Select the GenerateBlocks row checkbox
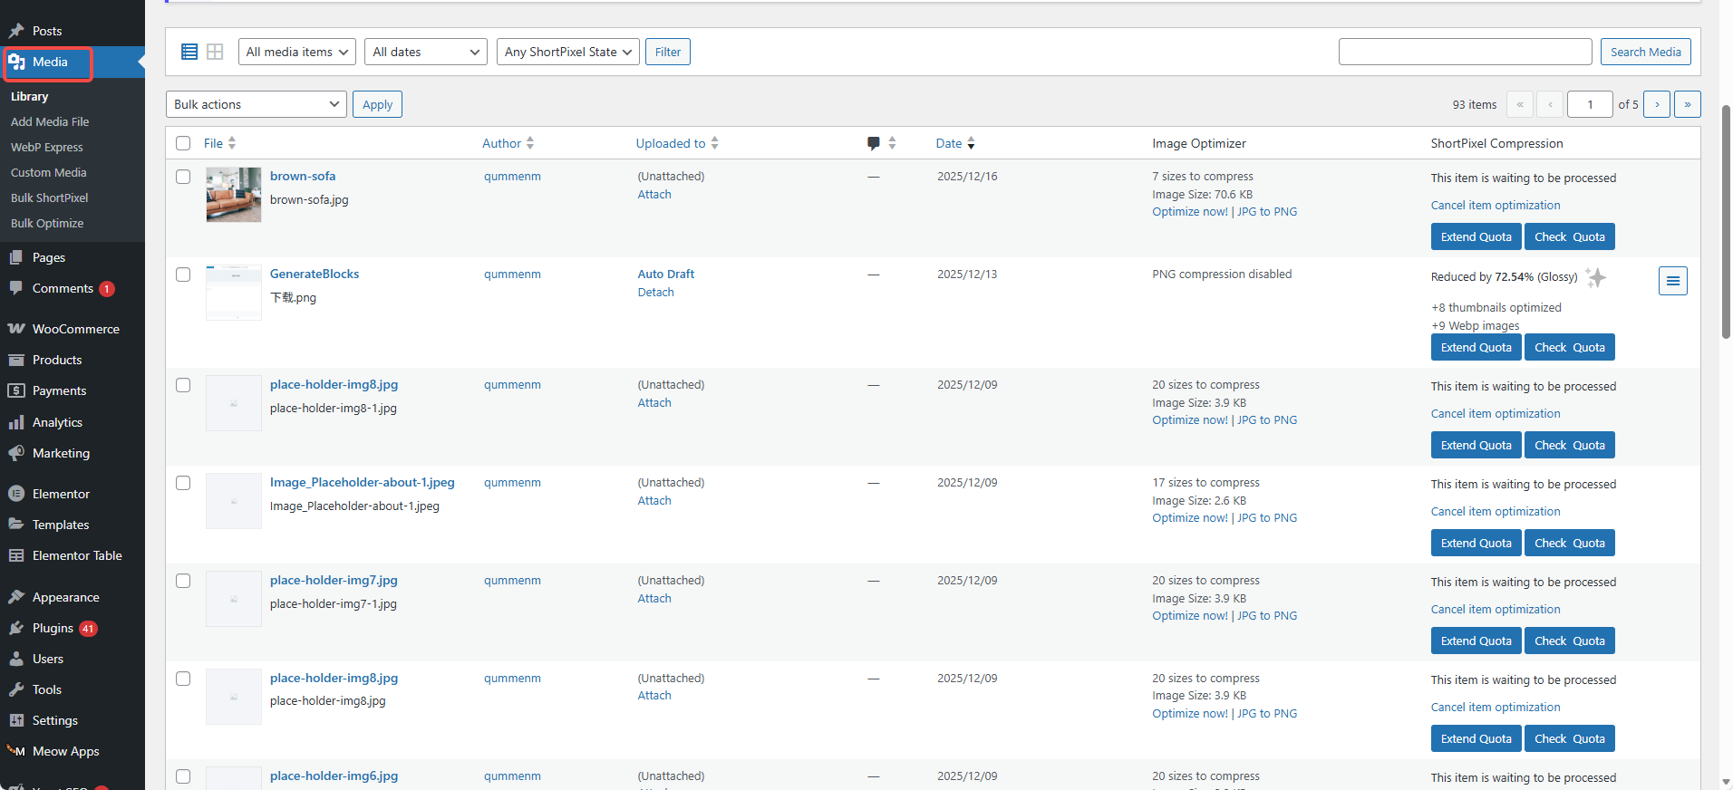Image resolution: width=1733 pixels, height=790 pixels. pyautogui.click(x=183, y=275)
